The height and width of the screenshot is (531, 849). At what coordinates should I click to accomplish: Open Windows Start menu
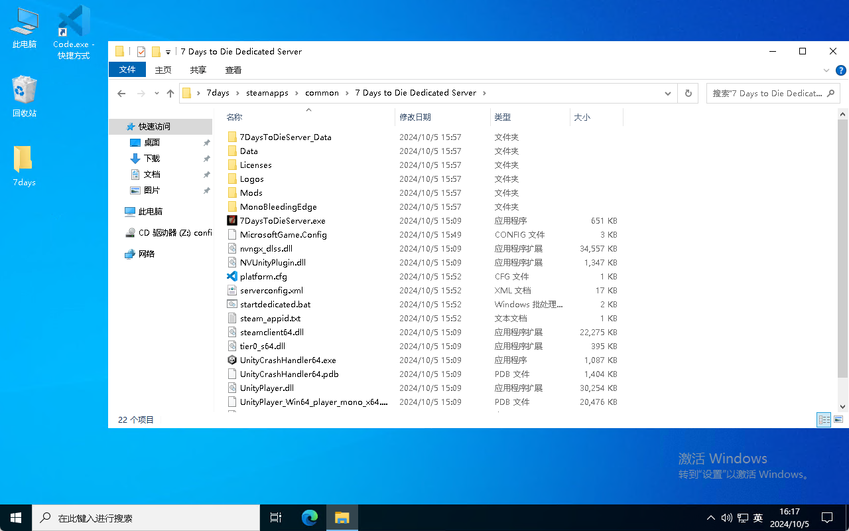[x=16, y=518]
